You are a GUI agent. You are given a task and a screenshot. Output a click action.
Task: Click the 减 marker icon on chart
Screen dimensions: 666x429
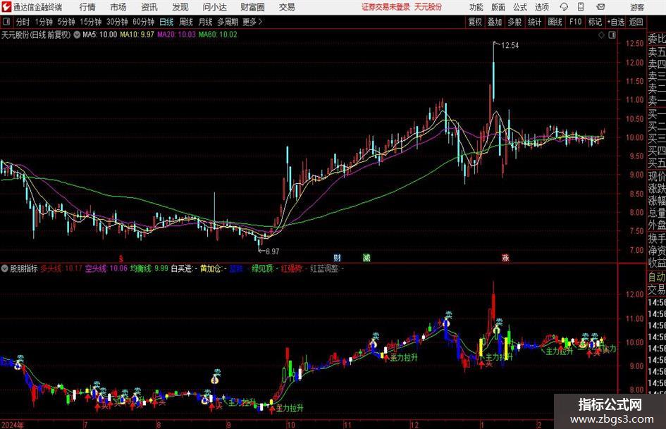(366, 257)
